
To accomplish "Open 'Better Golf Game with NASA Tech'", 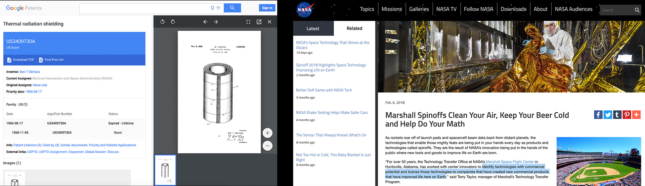I will tap(324, 90).
